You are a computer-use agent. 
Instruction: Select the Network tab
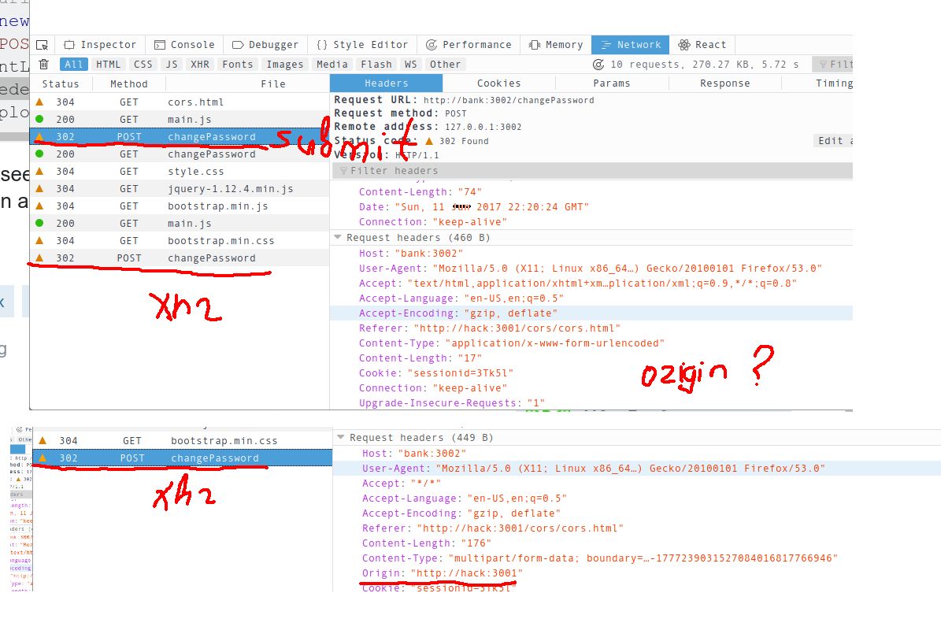coord(631,45)
